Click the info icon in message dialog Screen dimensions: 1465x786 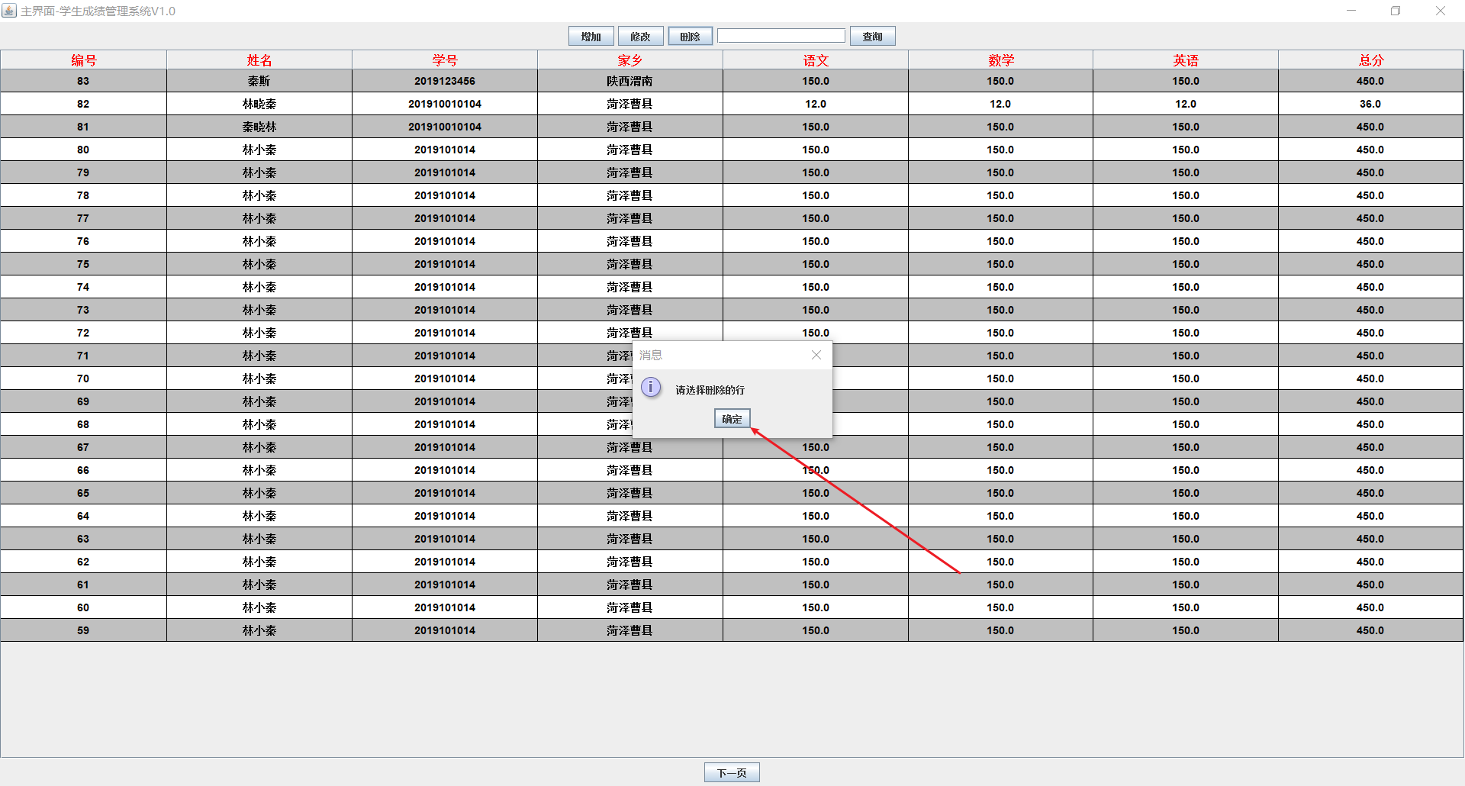pyautogui.click(x=651, y=387)
